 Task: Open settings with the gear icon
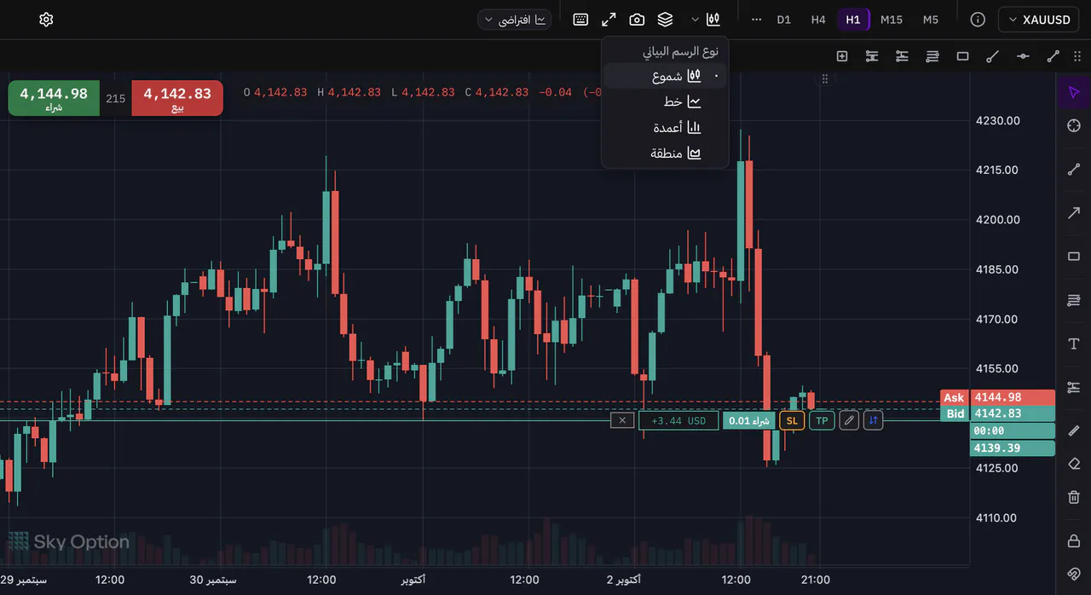46,20
